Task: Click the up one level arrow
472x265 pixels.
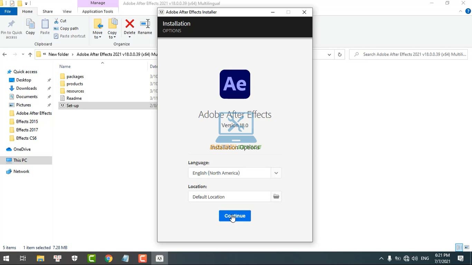Action: (30, 54)
